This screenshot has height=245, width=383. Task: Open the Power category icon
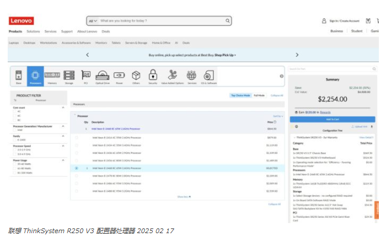[x=119, y=76]
